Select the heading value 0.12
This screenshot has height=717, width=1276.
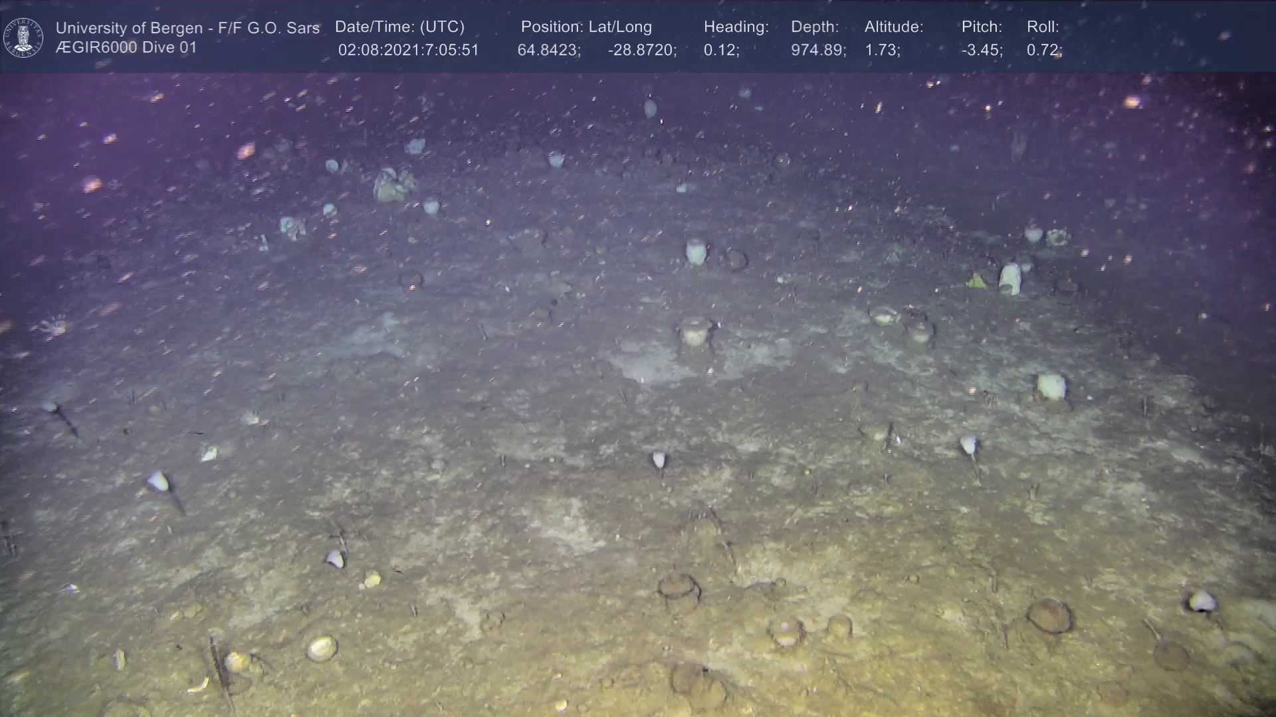[721, 50]
